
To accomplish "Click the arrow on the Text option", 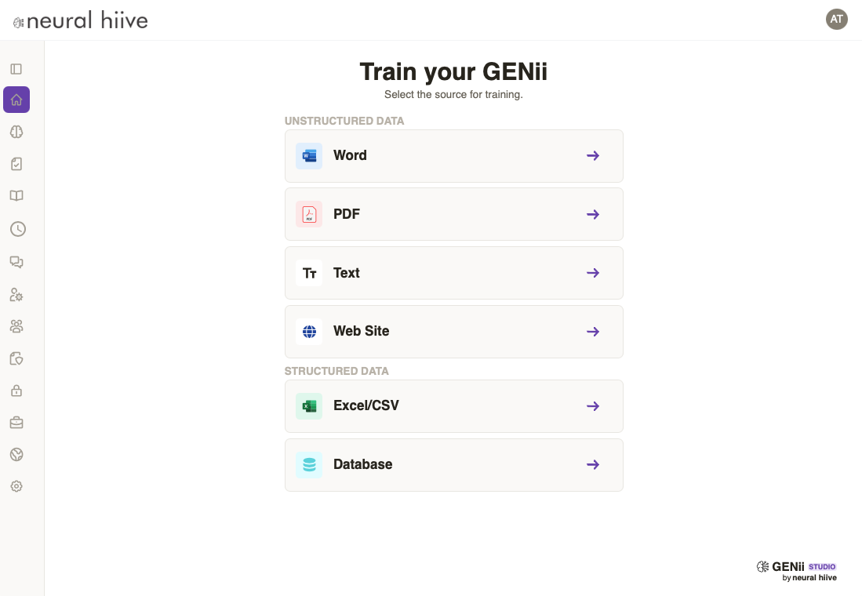I will point(593,273).
